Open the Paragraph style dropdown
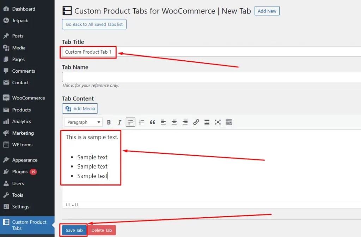This screenshot has height=237, width=361. (x=83, y=122)
